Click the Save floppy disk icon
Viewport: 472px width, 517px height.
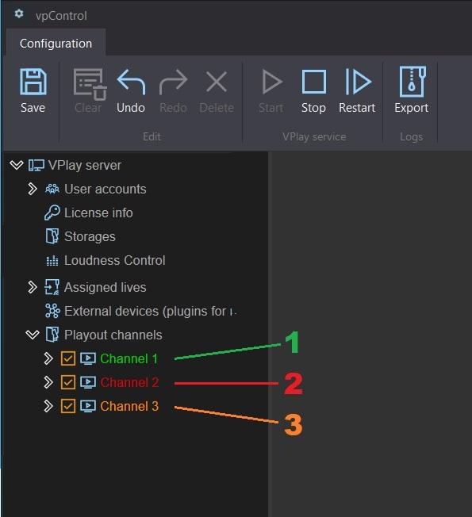point(33,82)
